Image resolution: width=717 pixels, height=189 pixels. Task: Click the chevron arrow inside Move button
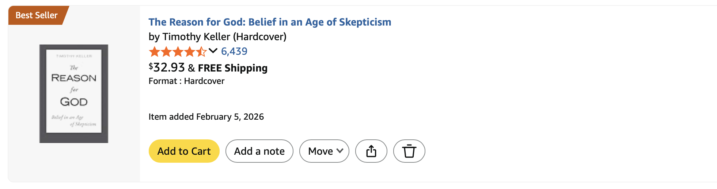tap(340, 151)
